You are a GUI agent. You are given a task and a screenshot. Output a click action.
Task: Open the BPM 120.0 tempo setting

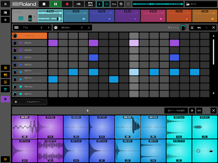point(90,4)
